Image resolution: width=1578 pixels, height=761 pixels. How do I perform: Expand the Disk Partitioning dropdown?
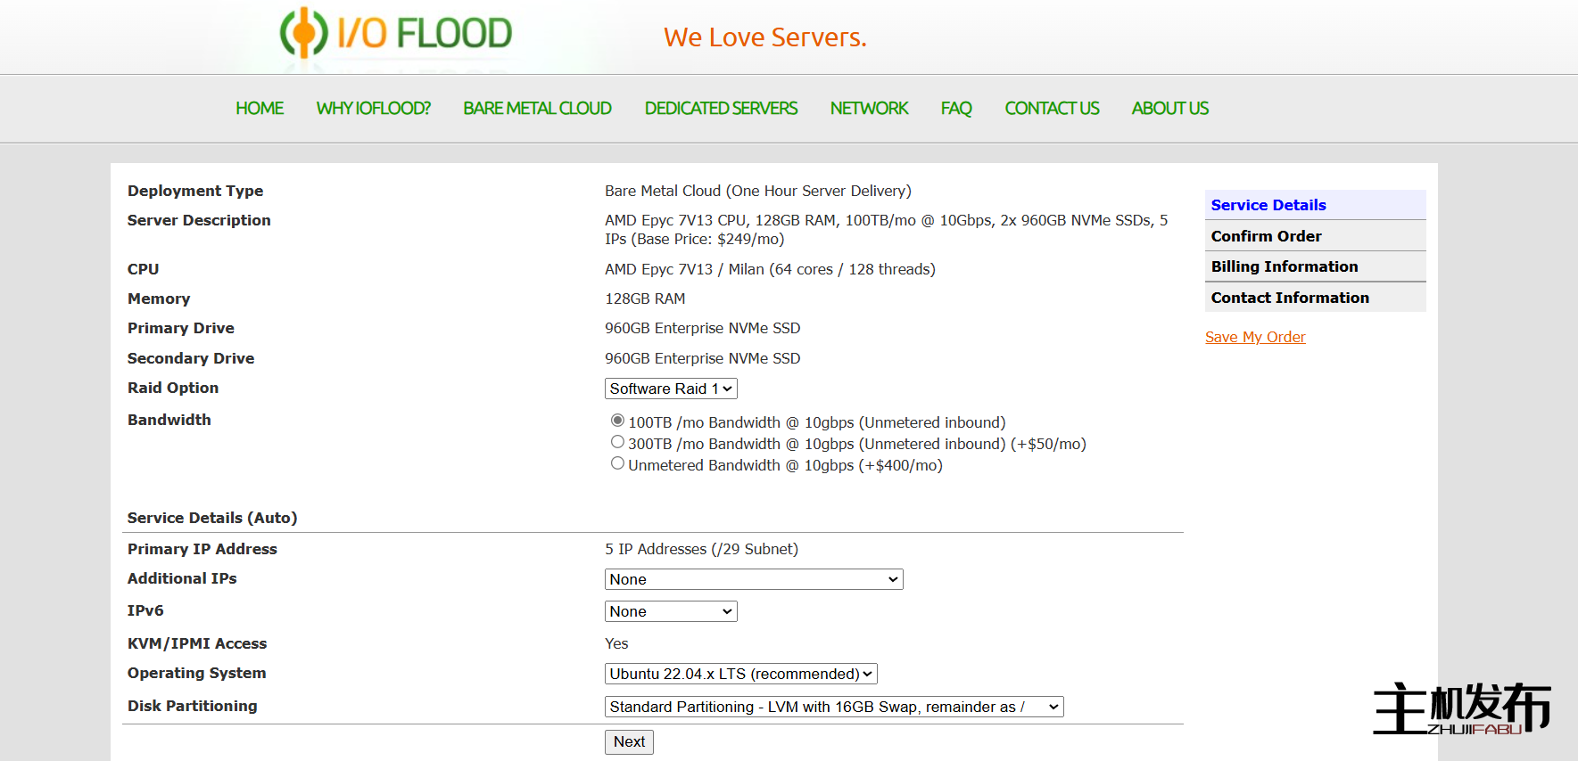pyautogui.click(x=834, y=707)
